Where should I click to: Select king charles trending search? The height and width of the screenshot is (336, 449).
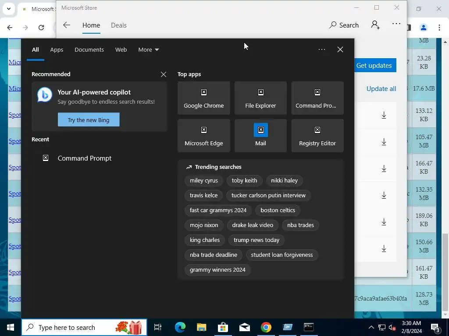pyautogui.click(x=205, y=240)
